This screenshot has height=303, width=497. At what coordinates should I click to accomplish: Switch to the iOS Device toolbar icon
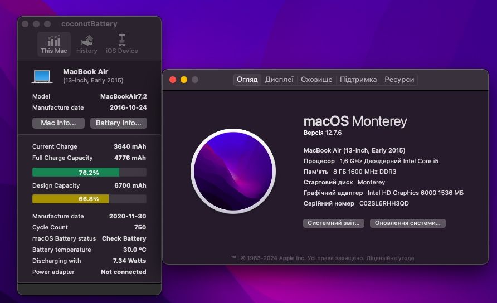121,45
